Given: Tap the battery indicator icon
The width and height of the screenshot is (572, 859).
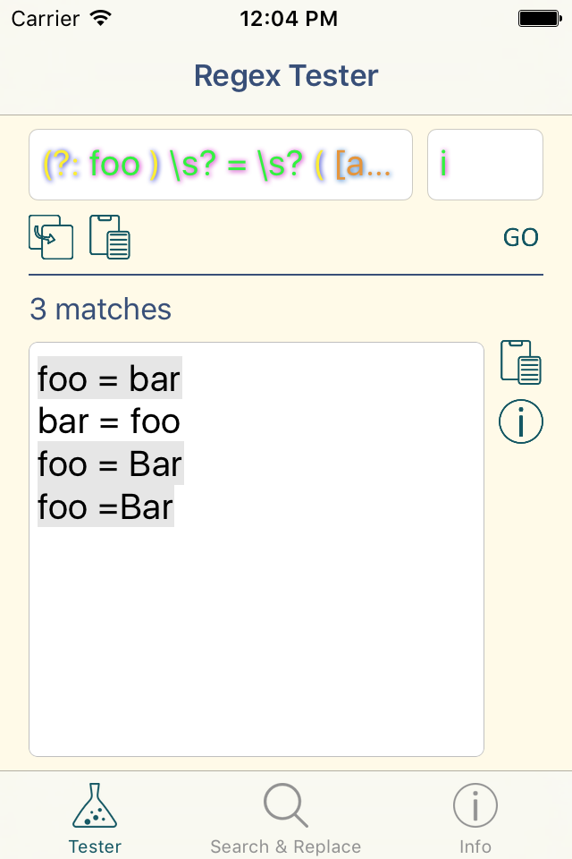Looking at the screenshot, I should (x=540, y=19).
